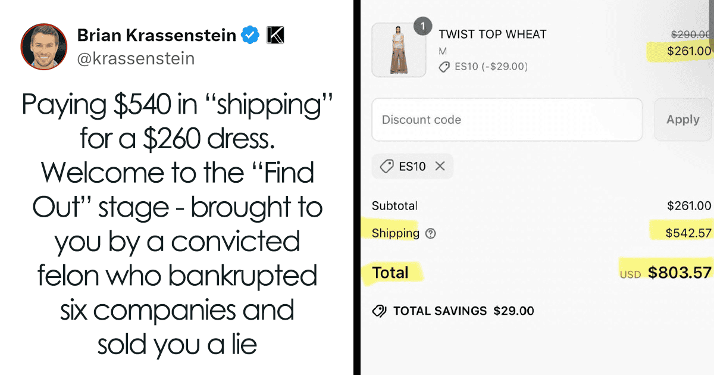Screen dimensions: 714x375
Task: Click the $803.57 total price
Action: pos(679,273)
